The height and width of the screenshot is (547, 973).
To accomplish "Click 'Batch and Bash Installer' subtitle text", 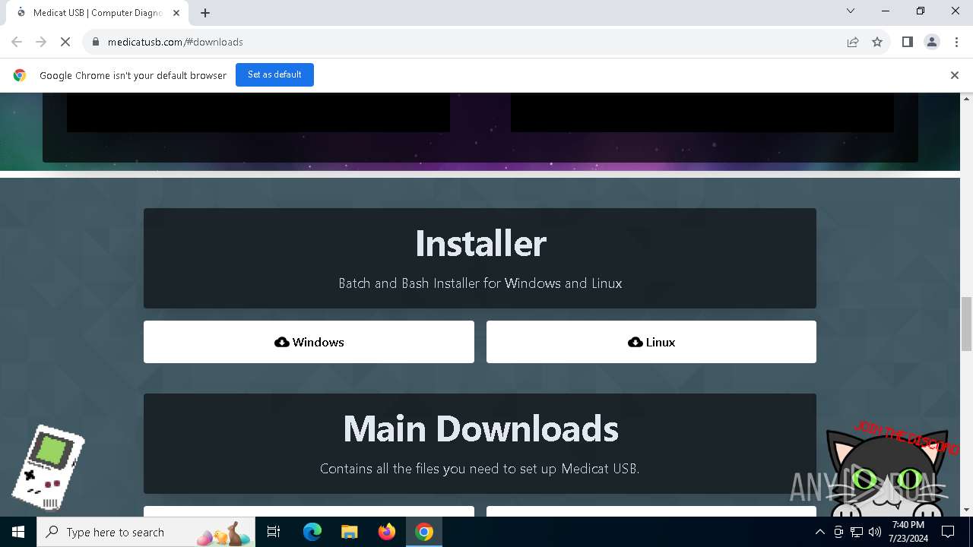I will click(480, 283).
